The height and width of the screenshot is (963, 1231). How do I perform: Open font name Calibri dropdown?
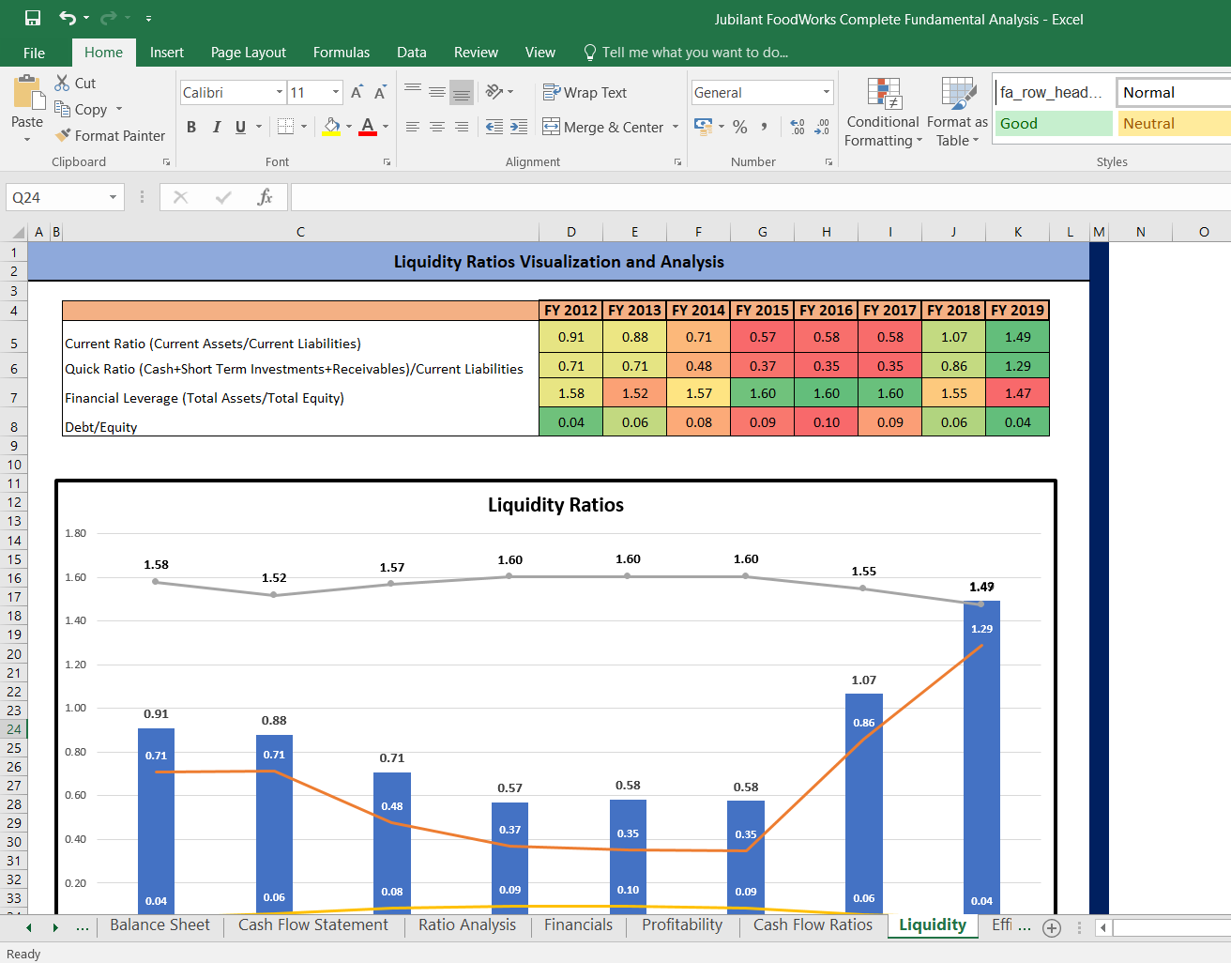click(x=279, y=92)
